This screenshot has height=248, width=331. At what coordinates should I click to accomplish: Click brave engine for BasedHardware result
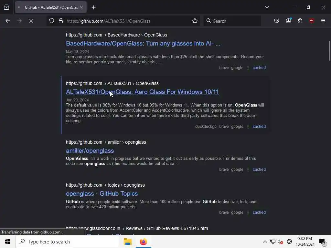point(224,68)
